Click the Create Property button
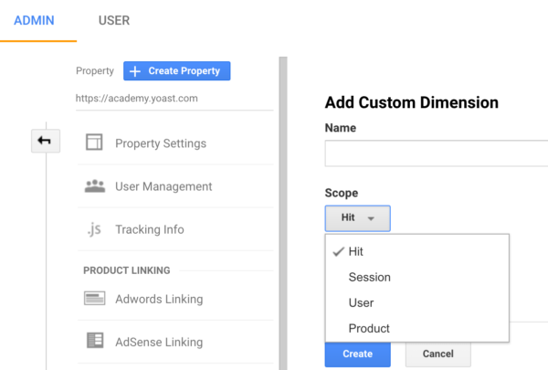Image resolution: width=548 pixels, height=370 pixels. pos(177,71)
